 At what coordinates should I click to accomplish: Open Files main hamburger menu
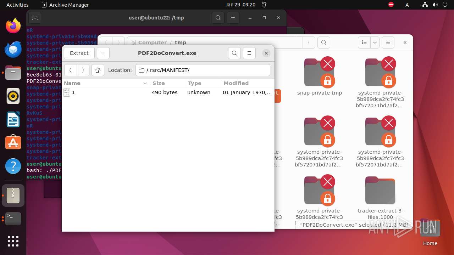point(388,42)
